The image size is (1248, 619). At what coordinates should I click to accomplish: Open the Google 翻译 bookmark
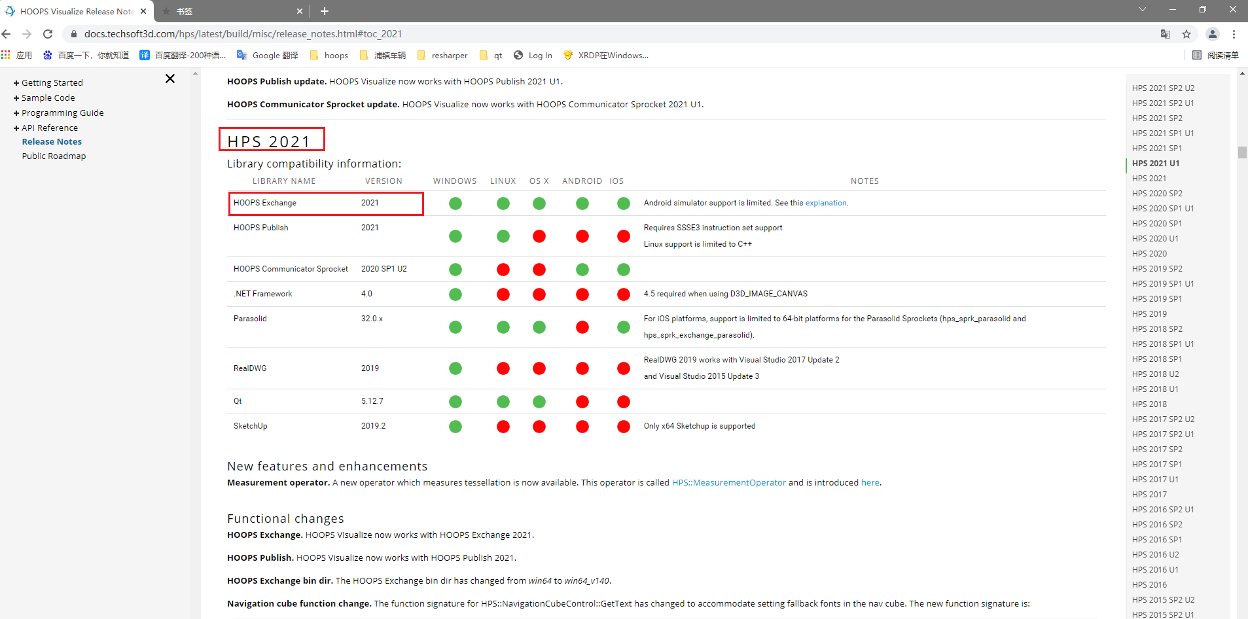point(268,55)
